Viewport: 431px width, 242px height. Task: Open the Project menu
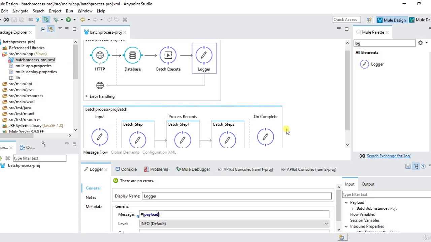(x=55, y=11)
